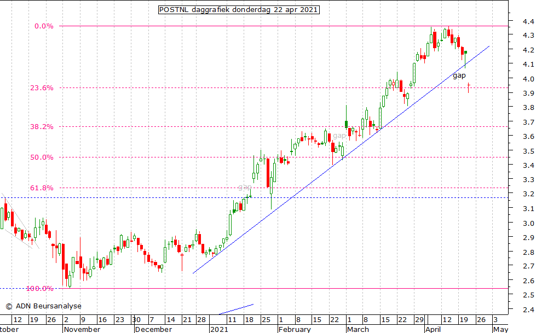Viewport: 536px width, 333px height.
Task: Click the April month label
Action: (433, 330)
